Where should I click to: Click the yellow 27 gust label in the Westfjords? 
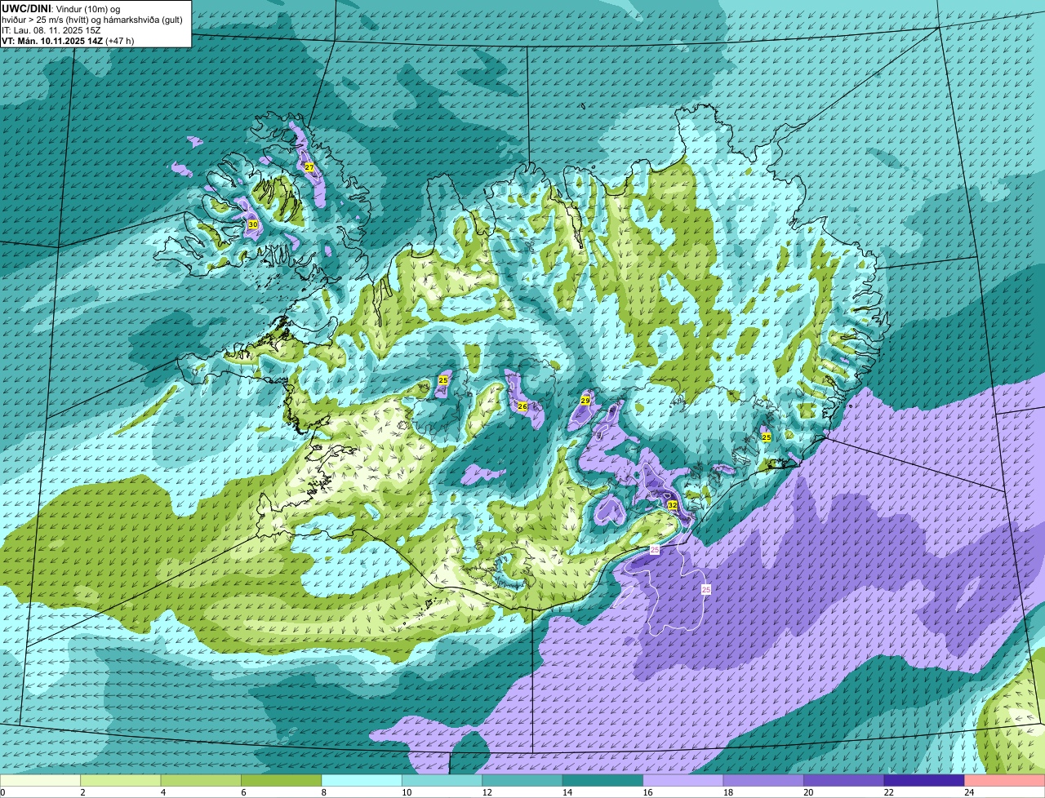[x=309, y=166]
